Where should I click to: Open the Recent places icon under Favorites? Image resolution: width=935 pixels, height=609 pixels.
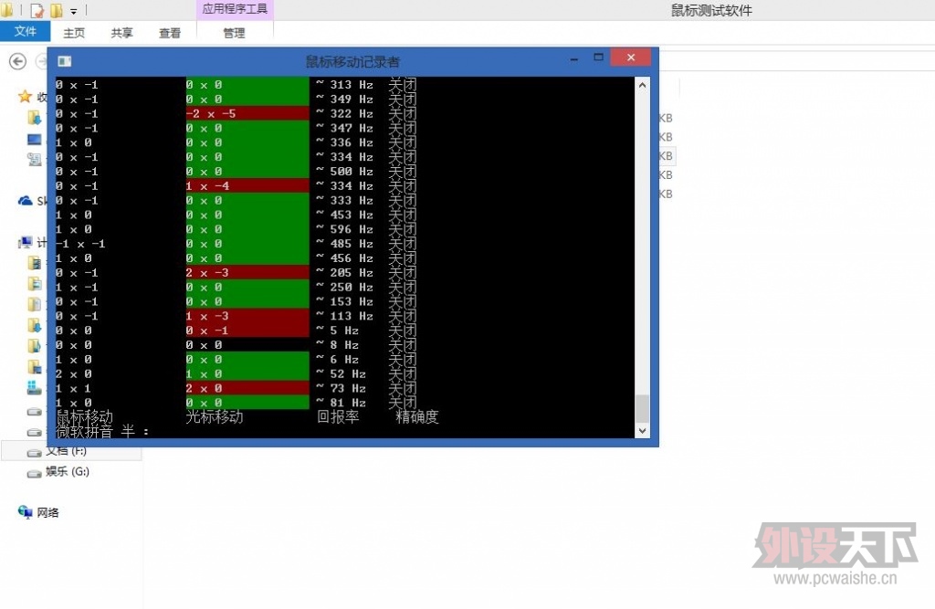pos(35,159)
